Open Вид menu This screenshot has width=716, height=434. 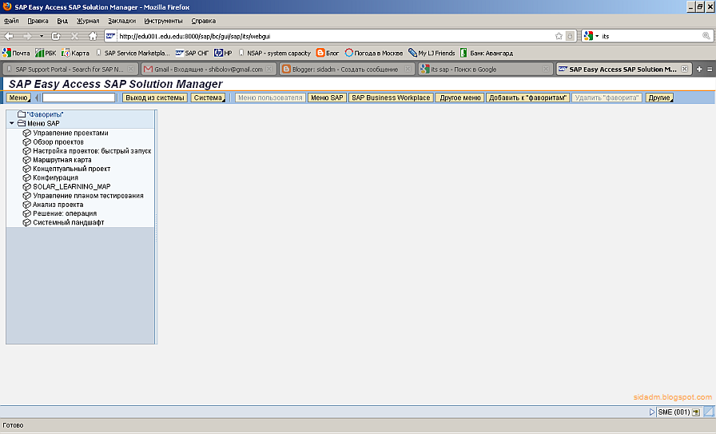(x=62, y=21)
